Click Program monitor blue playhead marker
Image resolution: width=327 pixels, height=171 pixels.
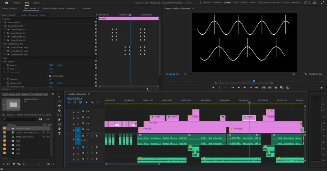pos(254,81)
